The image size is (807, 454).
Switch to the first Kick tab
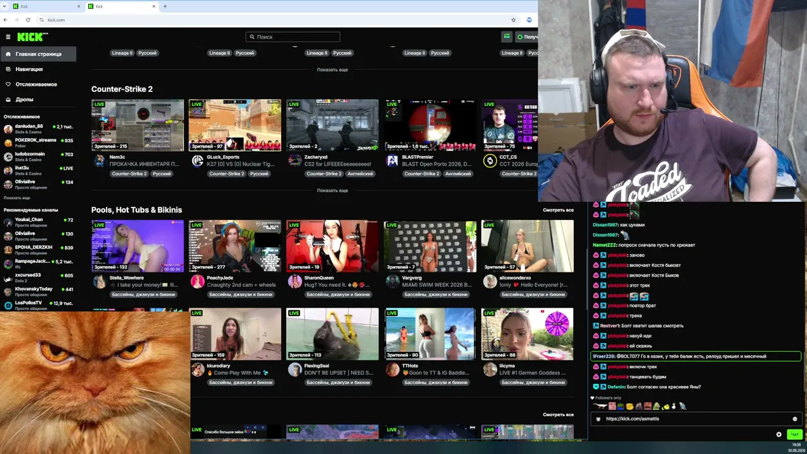point(45,6)
